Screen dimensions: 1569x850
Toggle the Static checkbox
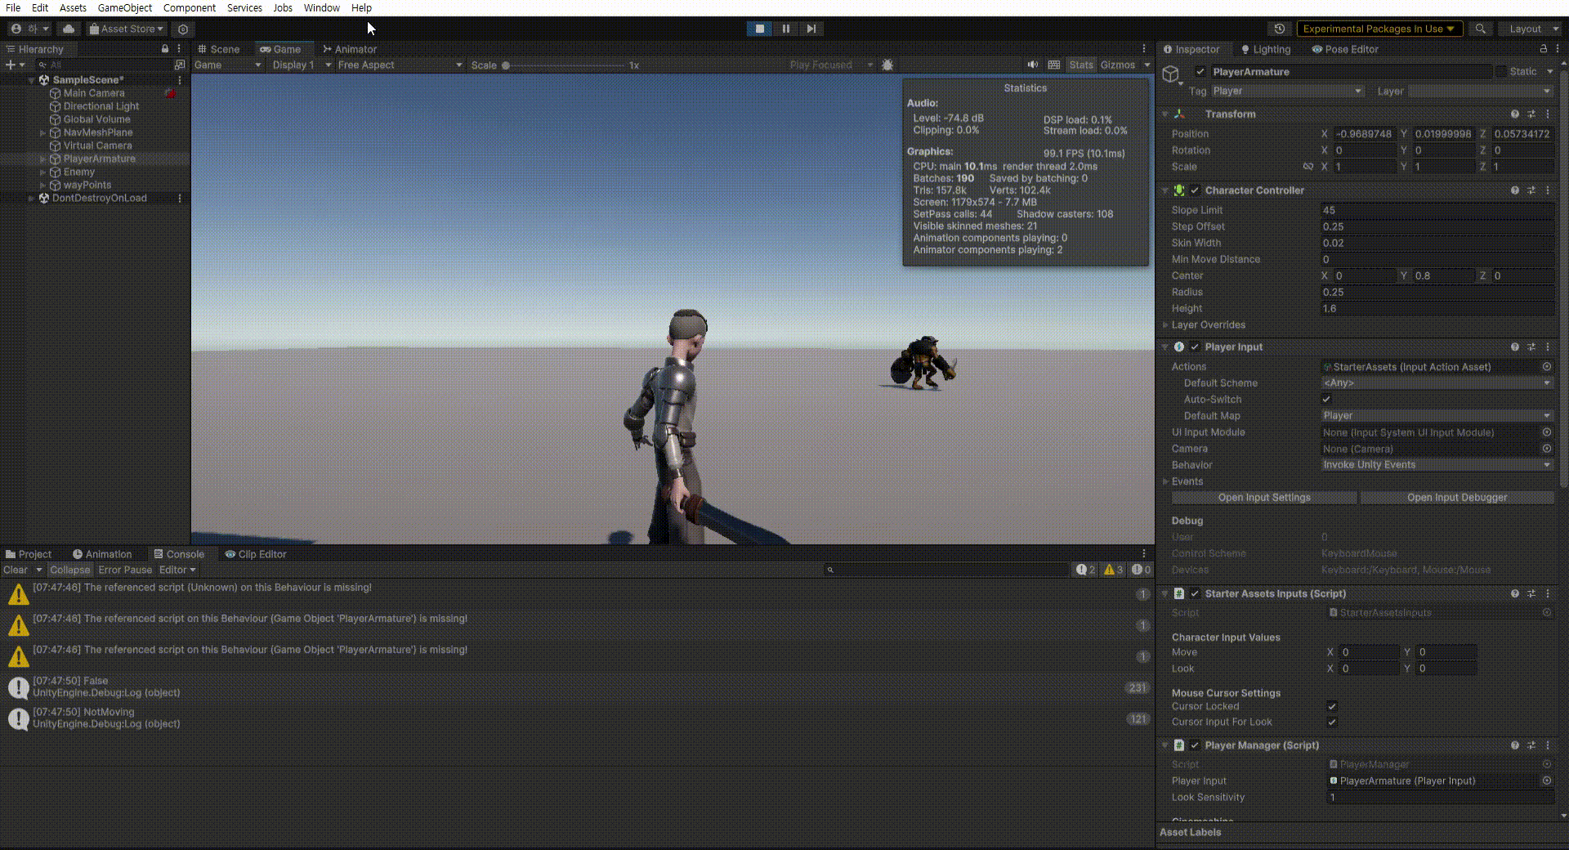(x=1501, y=72)
